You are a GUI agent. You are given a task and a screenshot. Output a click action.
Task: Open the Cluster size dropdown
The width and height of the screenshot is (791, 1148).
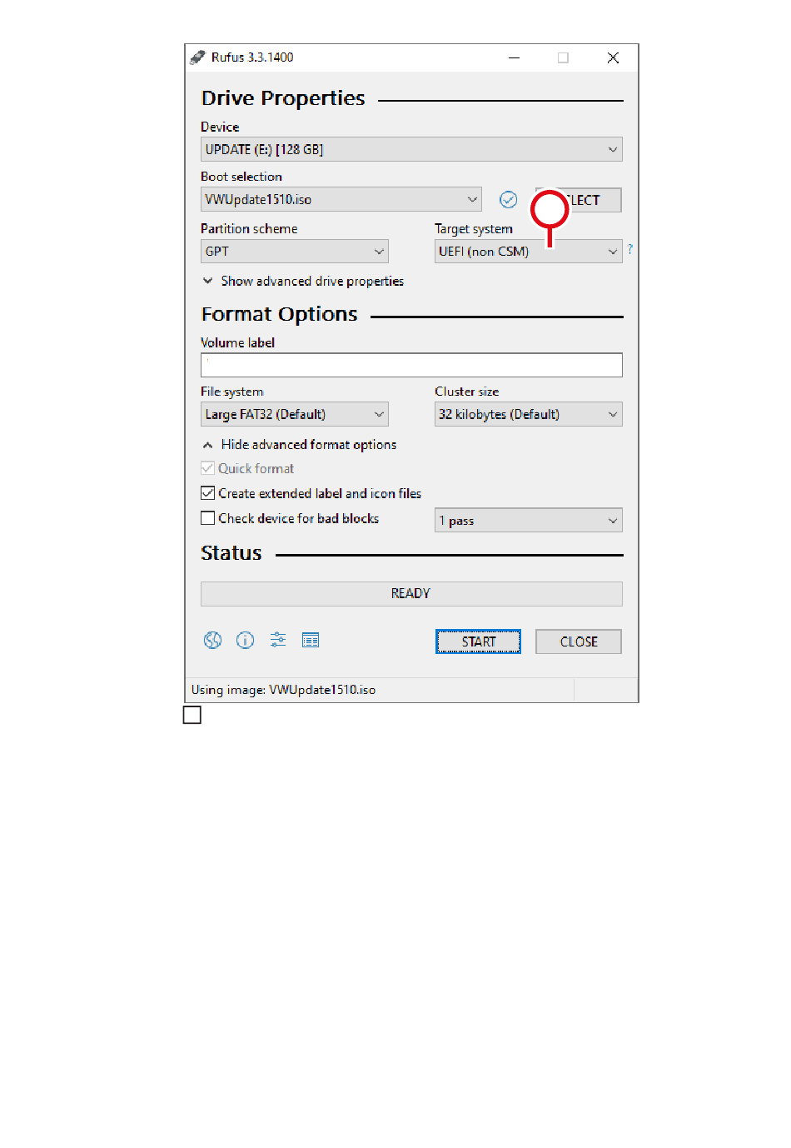[529, 414]
